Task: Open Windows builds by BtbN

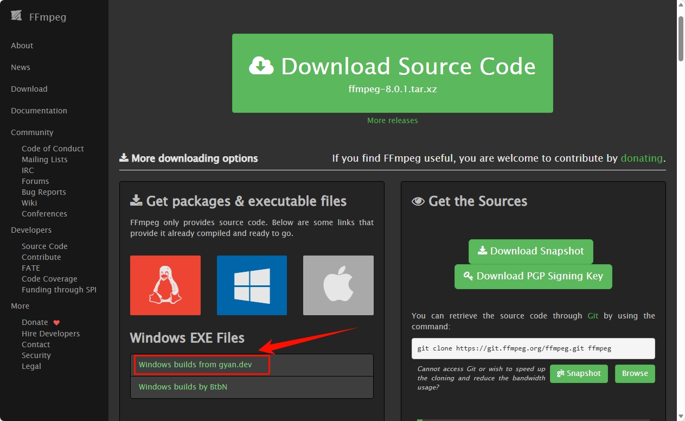Action: pos(183,387)
